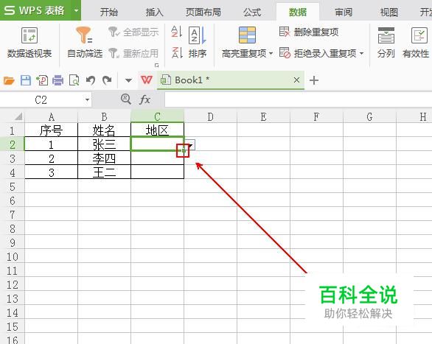Select column F header

(316, 117)
